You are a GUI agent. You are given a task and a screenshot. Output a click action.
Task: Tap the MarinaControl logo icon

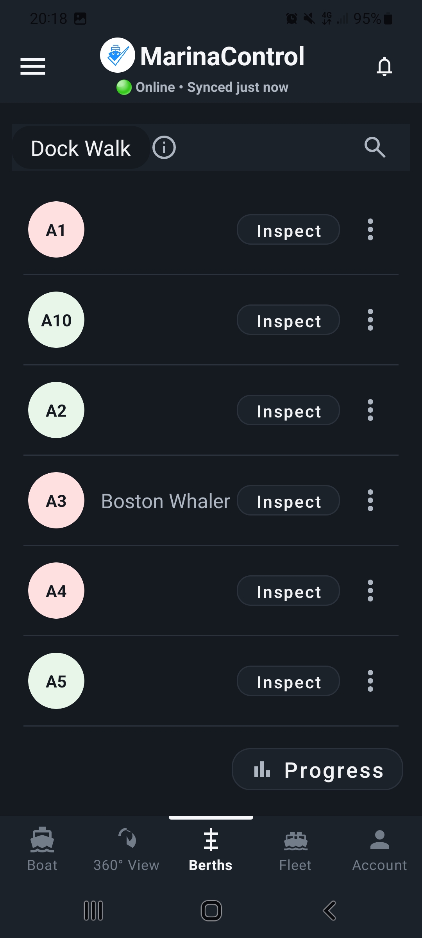pyautogui.click(x=118, y=55)
